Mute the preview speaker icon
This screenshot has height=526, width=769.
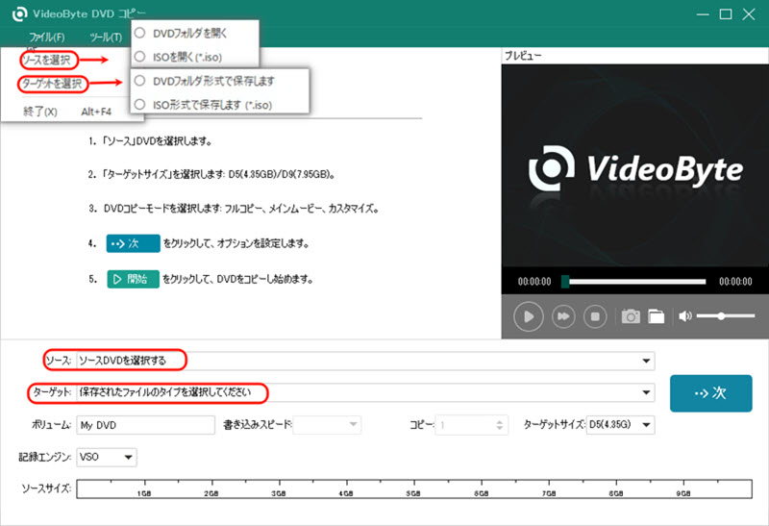(x=685, y=316)
